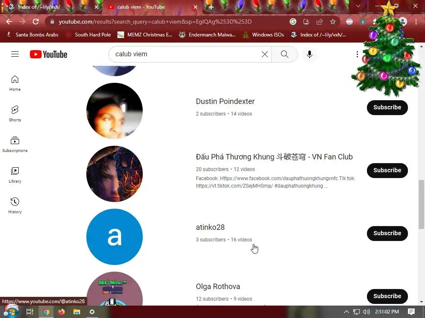The height and width of the screenshot is (318, 425).
Task: Open the 'Windows ISOs' bookmark
Action: pyautogui.click(x=263, y=35)
